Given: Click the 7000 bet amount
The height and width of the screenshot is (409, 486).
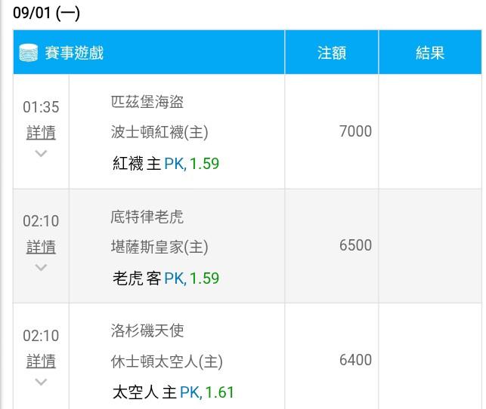Looking at the screenshot, I should [355, 131].
